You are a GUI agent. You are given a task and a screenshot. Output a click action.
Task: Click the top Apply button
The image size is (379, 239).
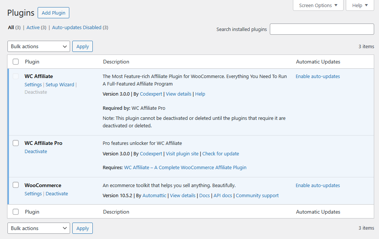click(x=82, y=46)
